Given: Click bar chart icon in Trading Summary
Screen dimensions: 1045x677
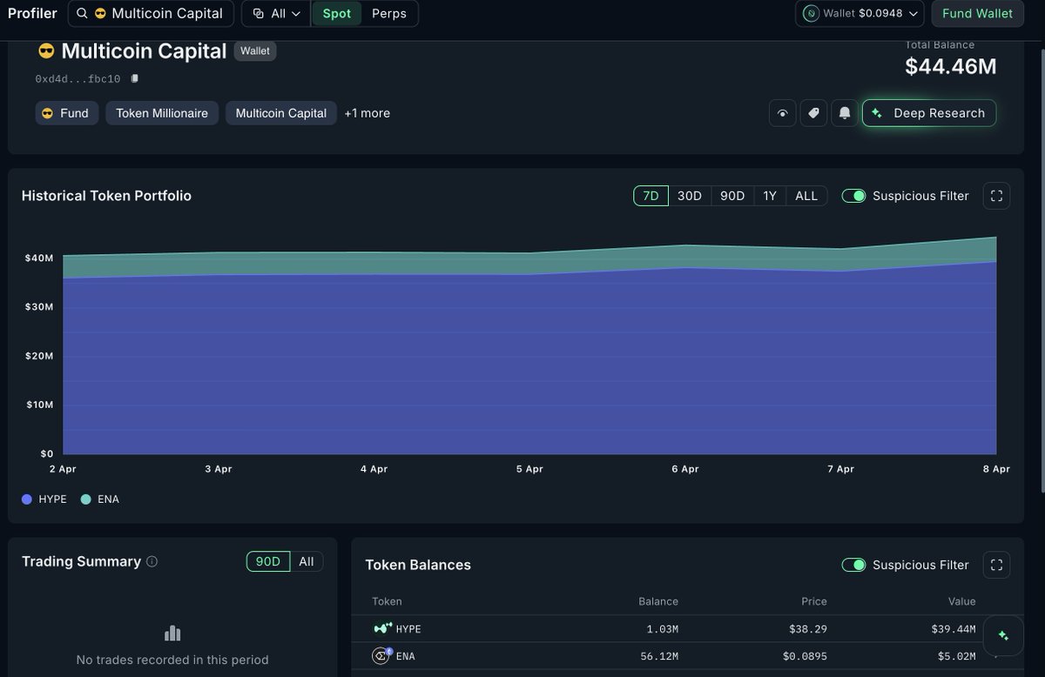Looking at the screenshot, I should click(172, 633).
